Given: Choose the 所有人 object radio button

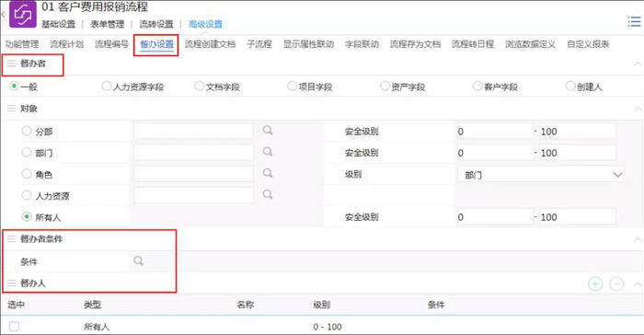Looking at the screenshot, I should click(27, 216).
